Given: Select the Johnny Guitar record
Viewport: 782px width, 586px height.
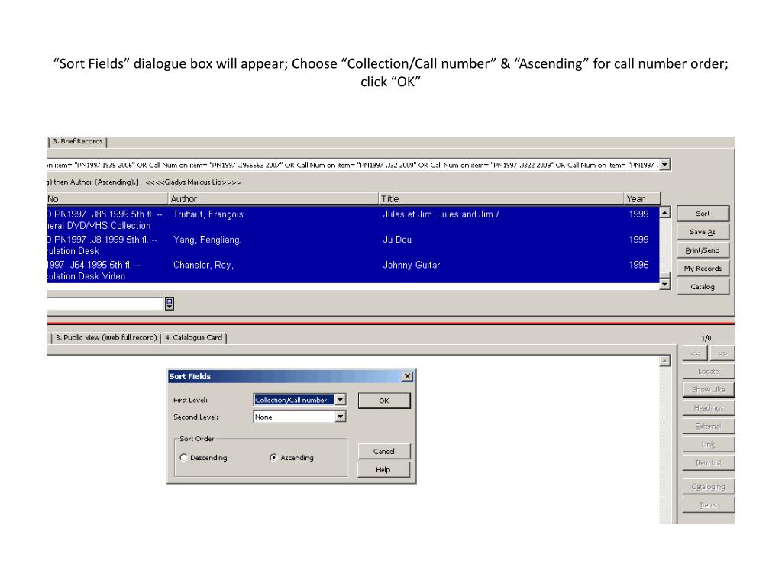Looking at the screenshot, I should [353, 271].
